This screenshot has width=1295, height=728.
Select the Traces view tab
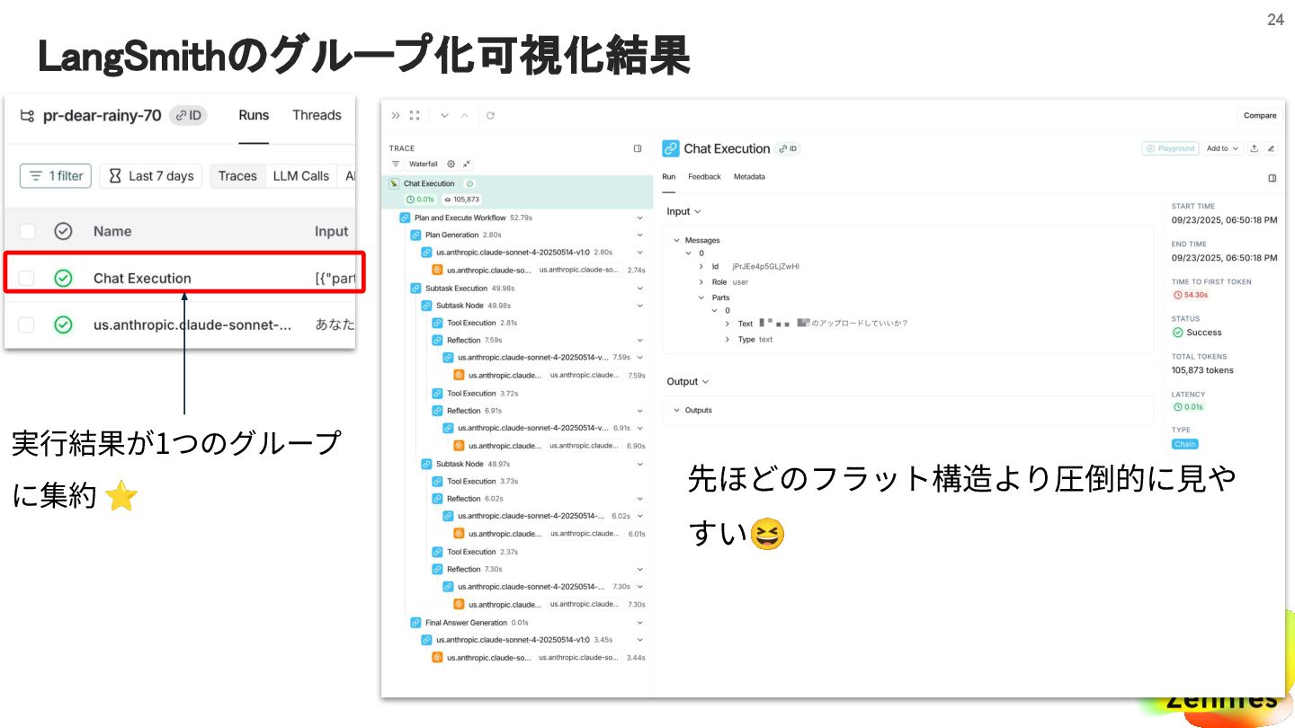click(x=237, y=176)
